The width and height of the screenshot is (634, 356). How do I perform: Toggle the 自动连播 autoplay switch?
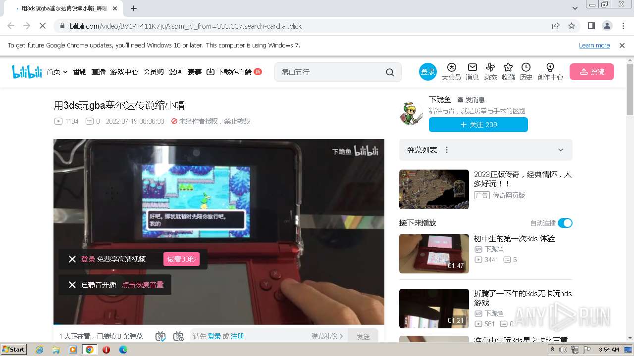tap(565, 223)
